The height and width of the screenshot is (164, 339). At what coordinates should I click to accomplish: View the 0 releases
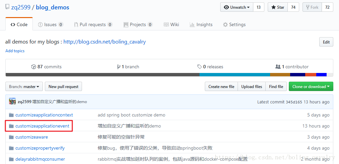click(x=210, y=67)
